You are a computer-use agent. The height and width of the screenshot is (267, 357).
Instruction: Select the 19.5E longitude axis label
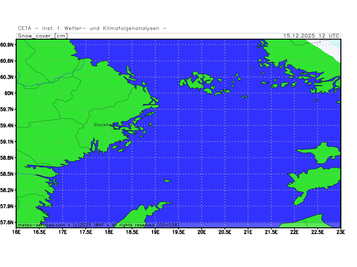(178, 232)
